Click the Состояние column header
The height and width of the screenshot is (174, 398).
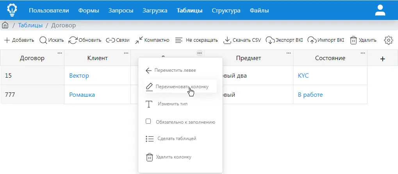(x=330, y=58)
